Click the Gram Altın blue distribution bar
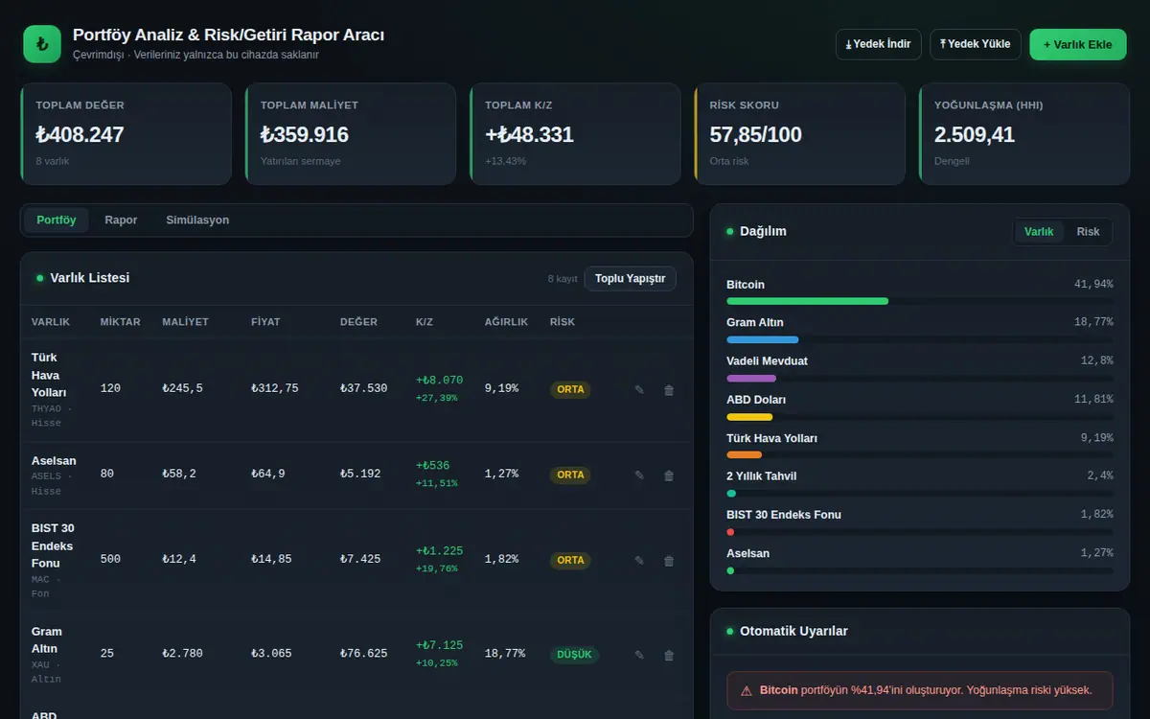 (762, 339)
